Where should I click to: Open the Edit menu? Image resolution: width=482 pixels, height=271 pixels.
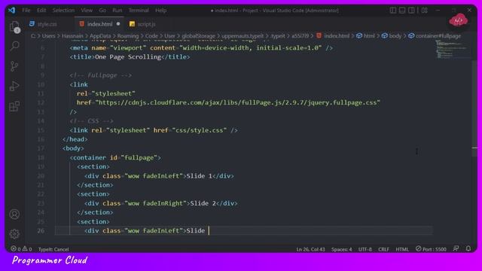point(41,10)
